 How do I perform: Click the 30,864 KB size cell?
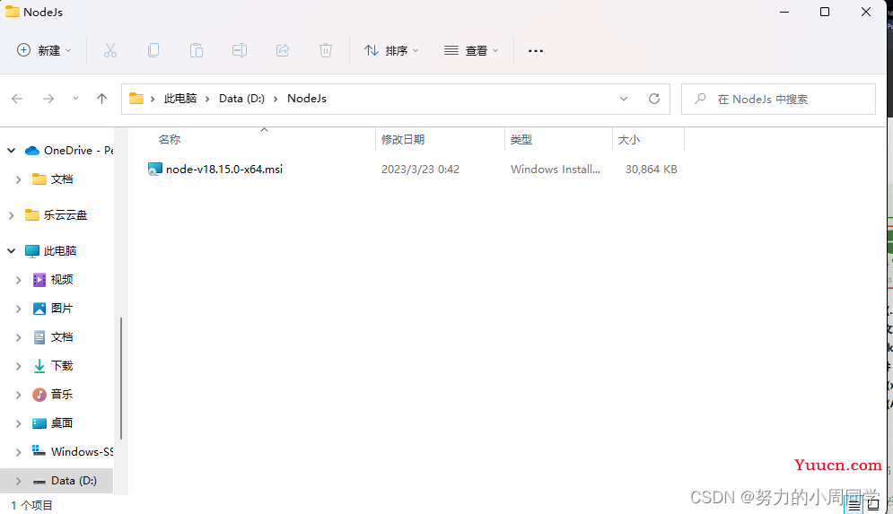tap(651, 169)
